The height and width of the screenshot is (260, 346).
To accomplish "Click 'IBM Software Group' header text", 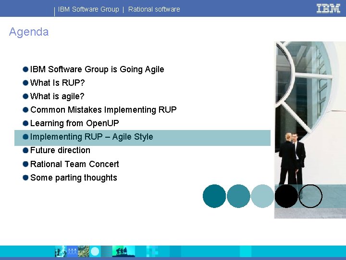I will point(88,9).
